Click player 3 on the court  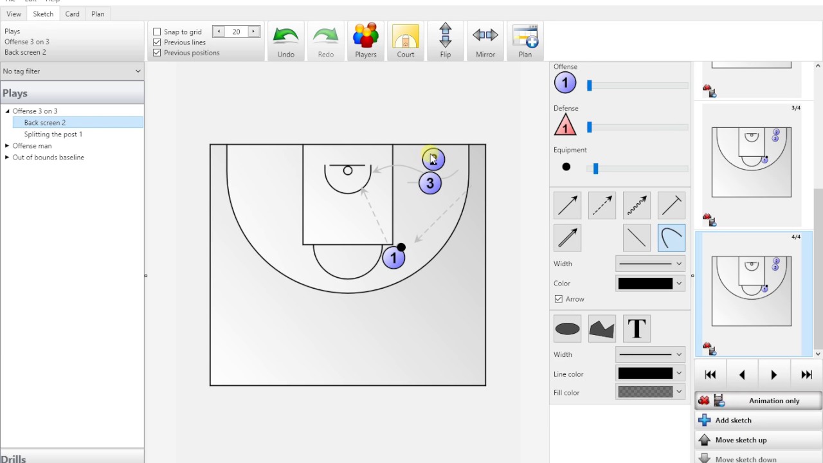430,183
